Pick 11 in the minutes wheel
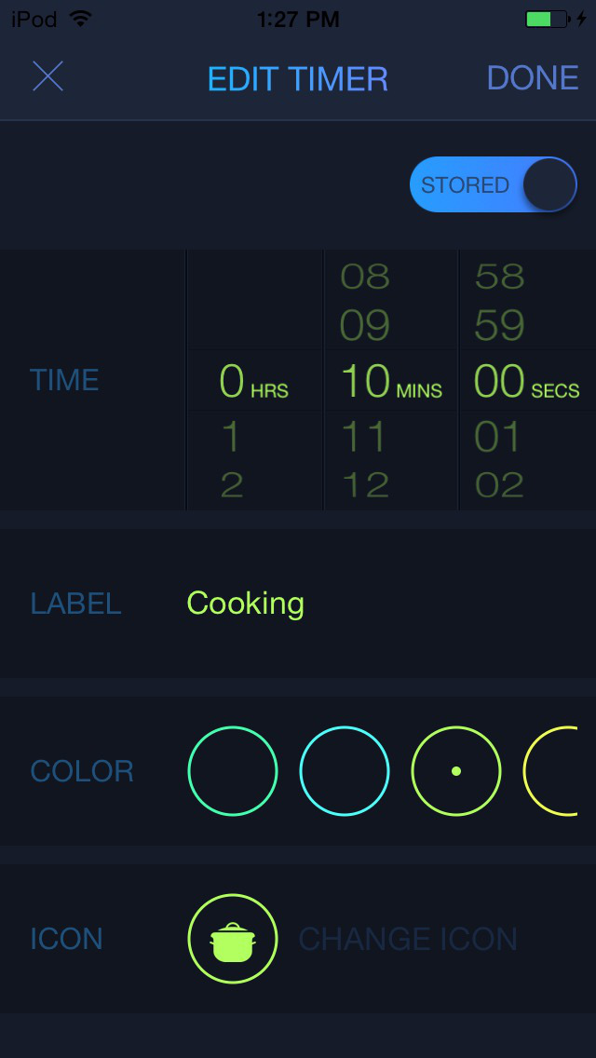596x1058 pixels. point(364,437)
